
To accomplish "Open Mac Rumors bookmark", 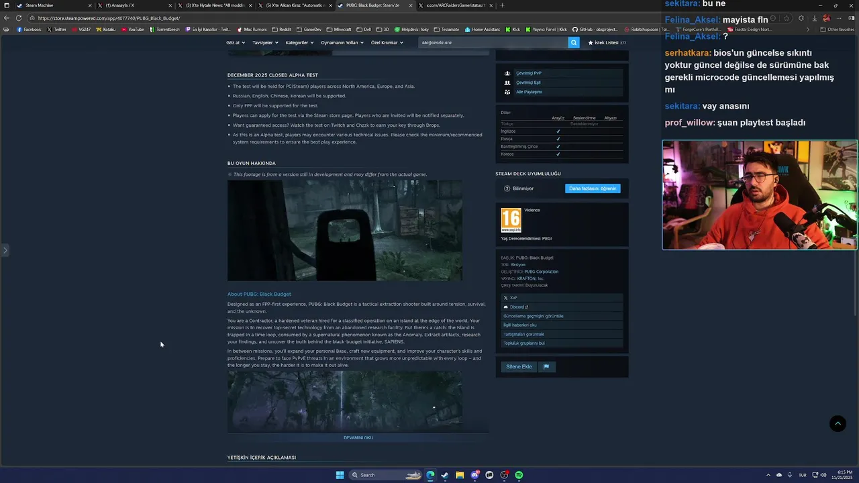I will click(x=252, y=30).
